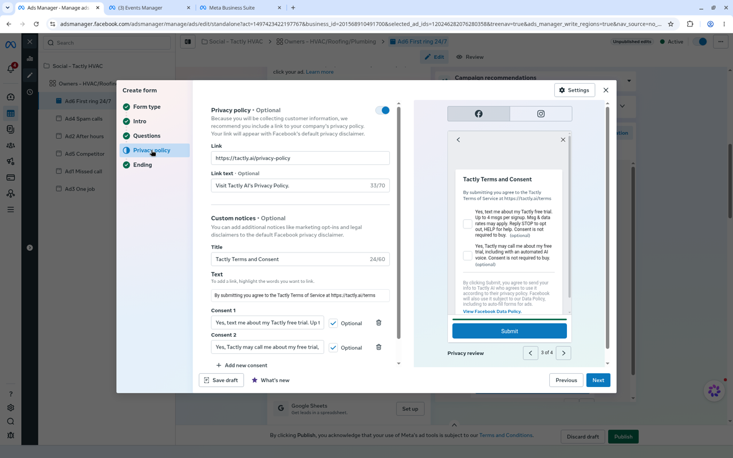
Task: Open the sidebar settings gear icon
Action: pyautogui.click(x=11, y=408)
